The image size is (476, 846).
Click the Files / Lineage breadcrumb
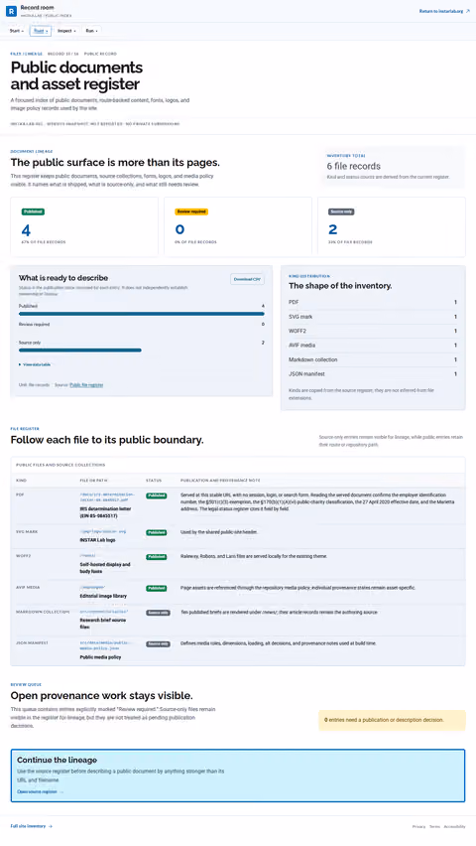(27, 54)
